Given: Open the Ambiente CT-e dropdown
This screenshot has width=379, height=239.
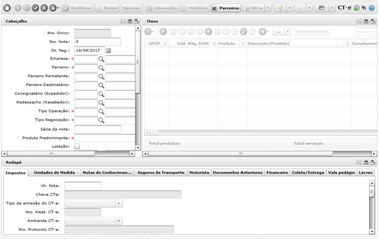Looking at the screenshot, I should click(119, 221).
